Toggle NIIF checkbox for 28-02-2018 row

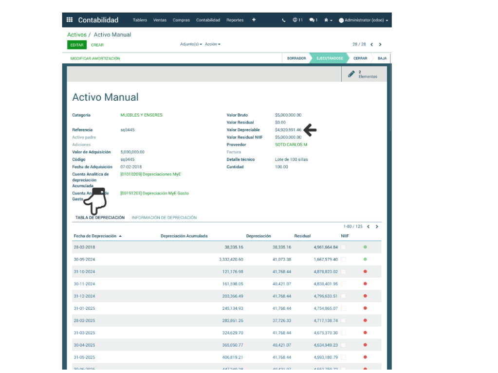pyautogui.click(x=343, y=248)
